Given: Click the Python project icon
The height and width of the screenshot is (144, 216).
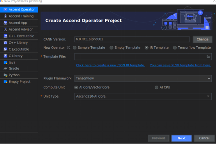Looking at the screenshot, I should [5, 75].
